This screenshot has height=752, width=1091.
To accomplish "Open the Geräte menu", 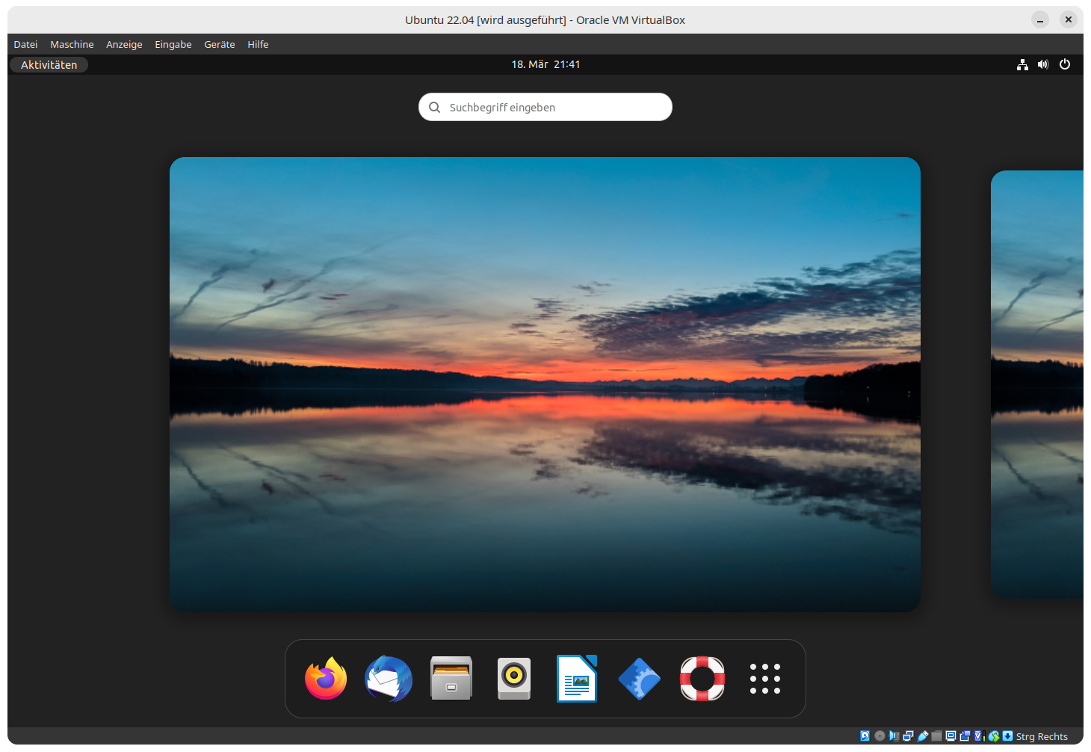I will [x=220, y=44].
